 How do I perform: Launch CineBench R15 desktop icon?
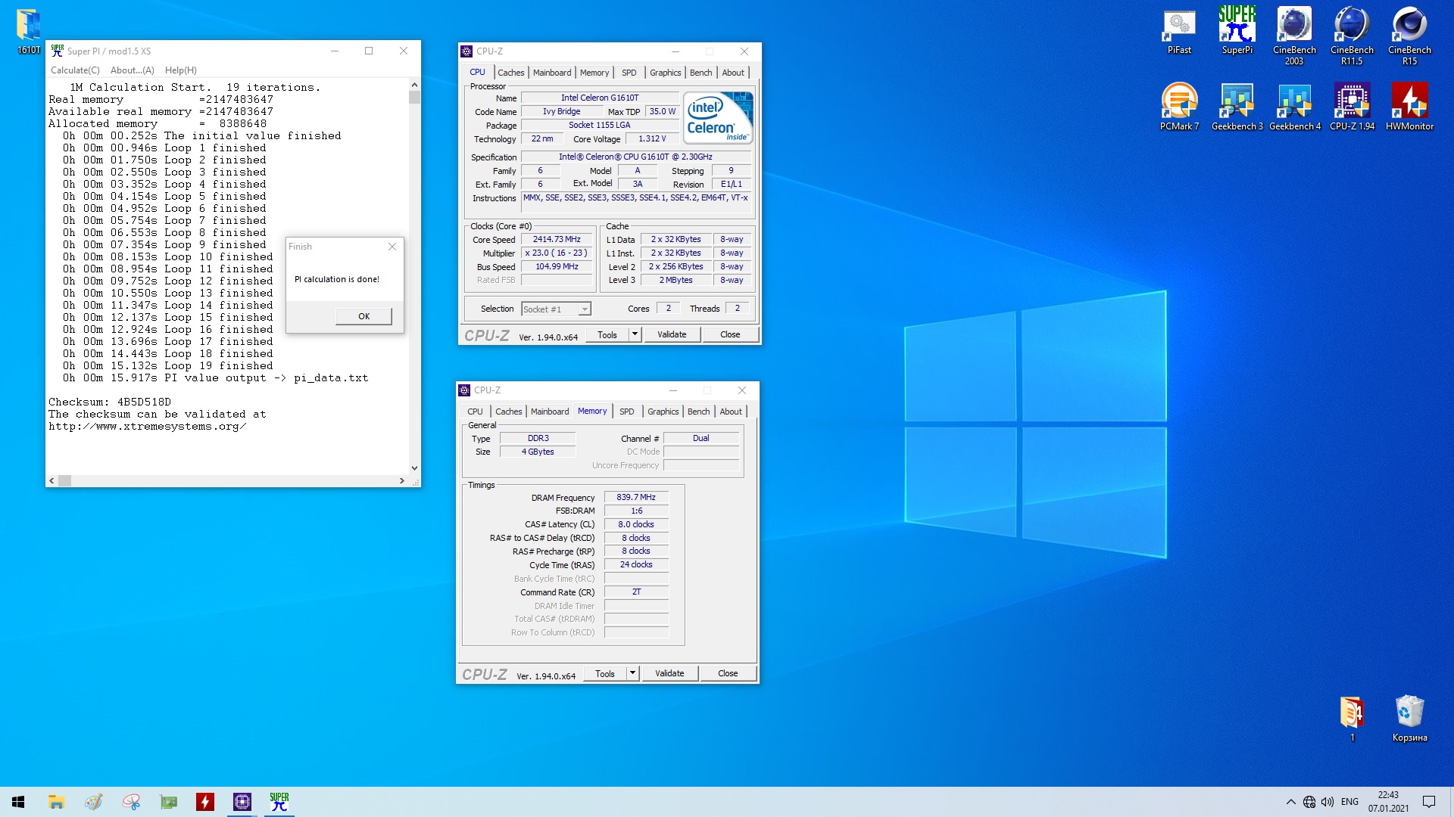point(1409,36)
